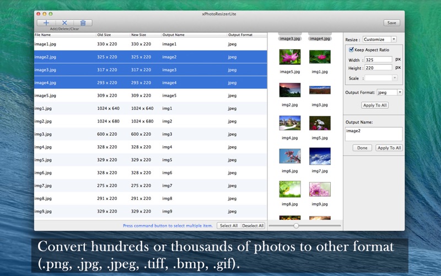Image resolution: width=441 pixels, height=276 pixels.
Task: Select image2.jpg in the file list
Action: click(150, 57)
